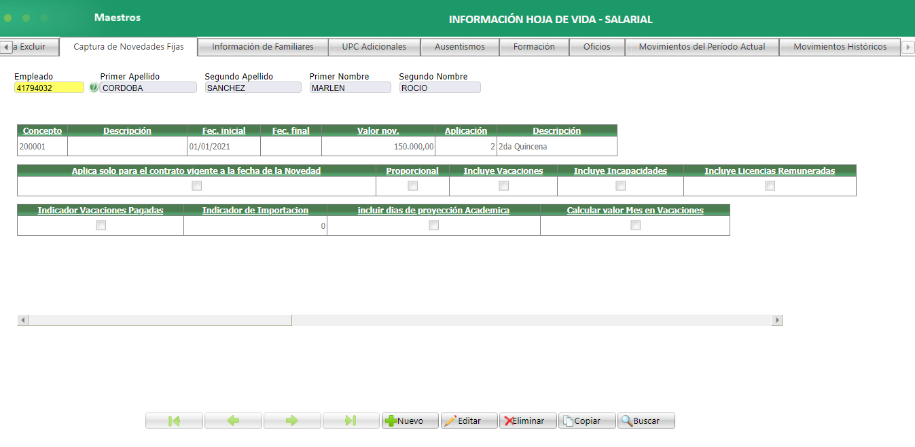Click the Segundo Nombre field ROCIO
The width and height of the screenshot is (915, 447).
pos(439,88)
